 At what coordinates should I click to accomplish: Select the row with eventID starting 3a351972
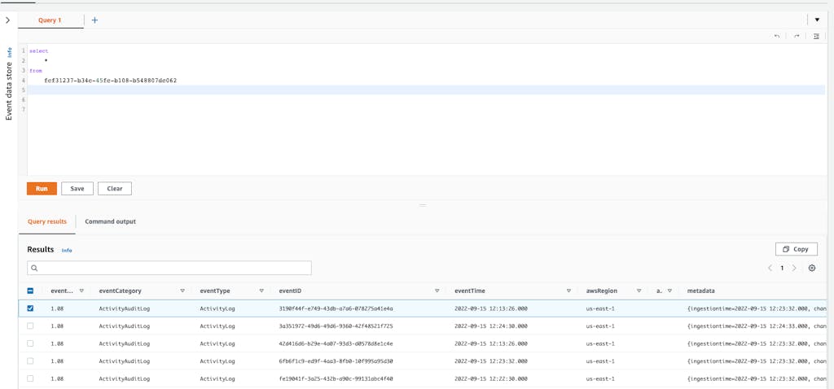[x=30, y=326]
